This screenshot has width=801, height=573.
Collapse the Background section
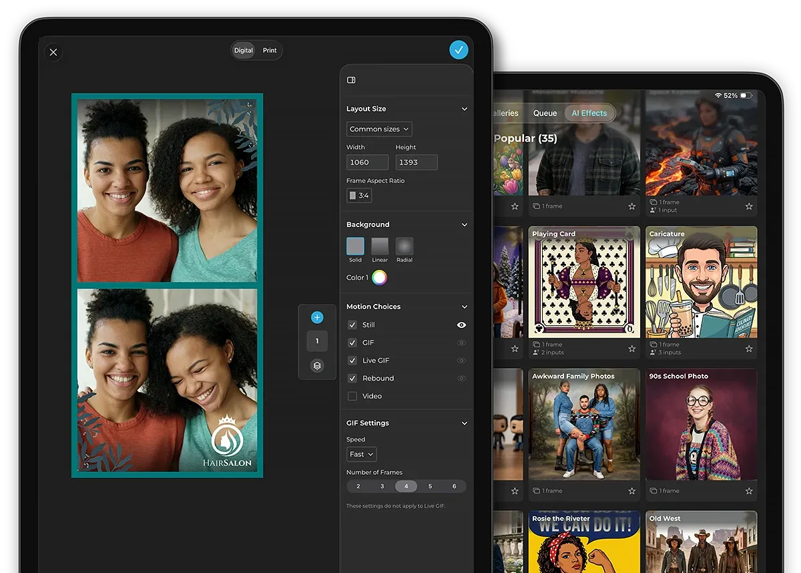point(465,225)
